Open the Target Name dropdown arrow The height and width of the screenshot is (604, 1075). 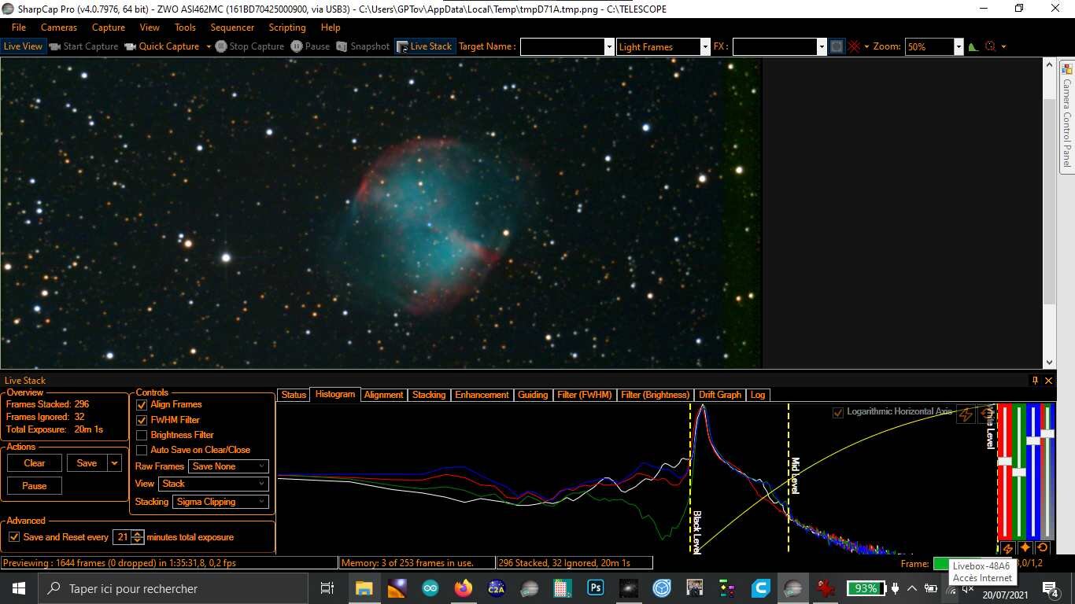coord(609,46)
